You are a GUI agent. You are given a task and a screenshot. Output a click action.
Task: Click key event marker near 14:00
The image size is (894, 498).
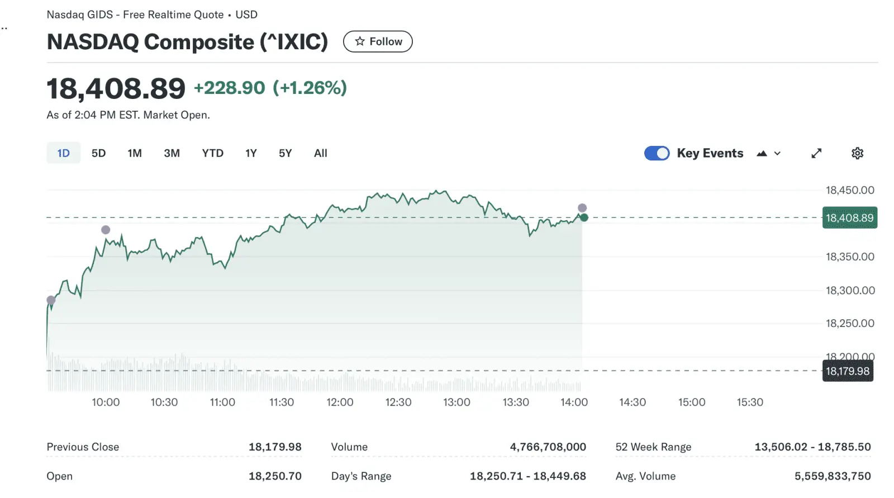(x=582, y=208)
